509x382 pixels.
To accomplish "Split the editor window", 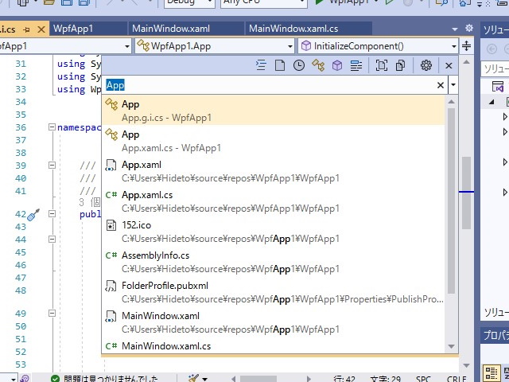I will click(x=467, y=46).
